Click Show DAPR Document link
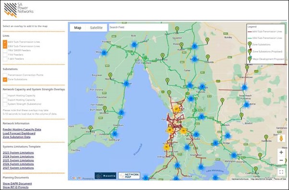Viewport: 289px width, 190px height. (17, 184)
